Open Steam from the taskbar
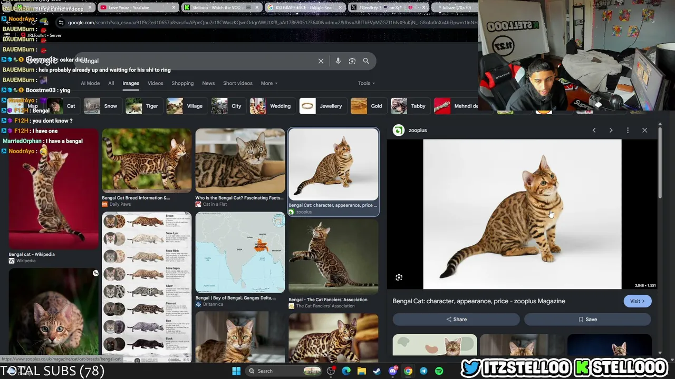675x379 pixels. (377, 371)
